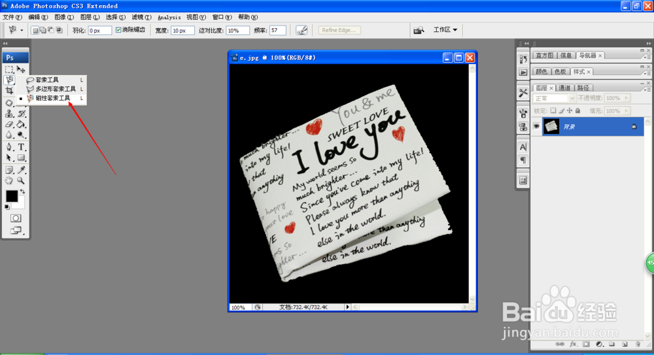Switch to the 通道 tab
Screen dimensions: 654x355
(x=564, y=88)
